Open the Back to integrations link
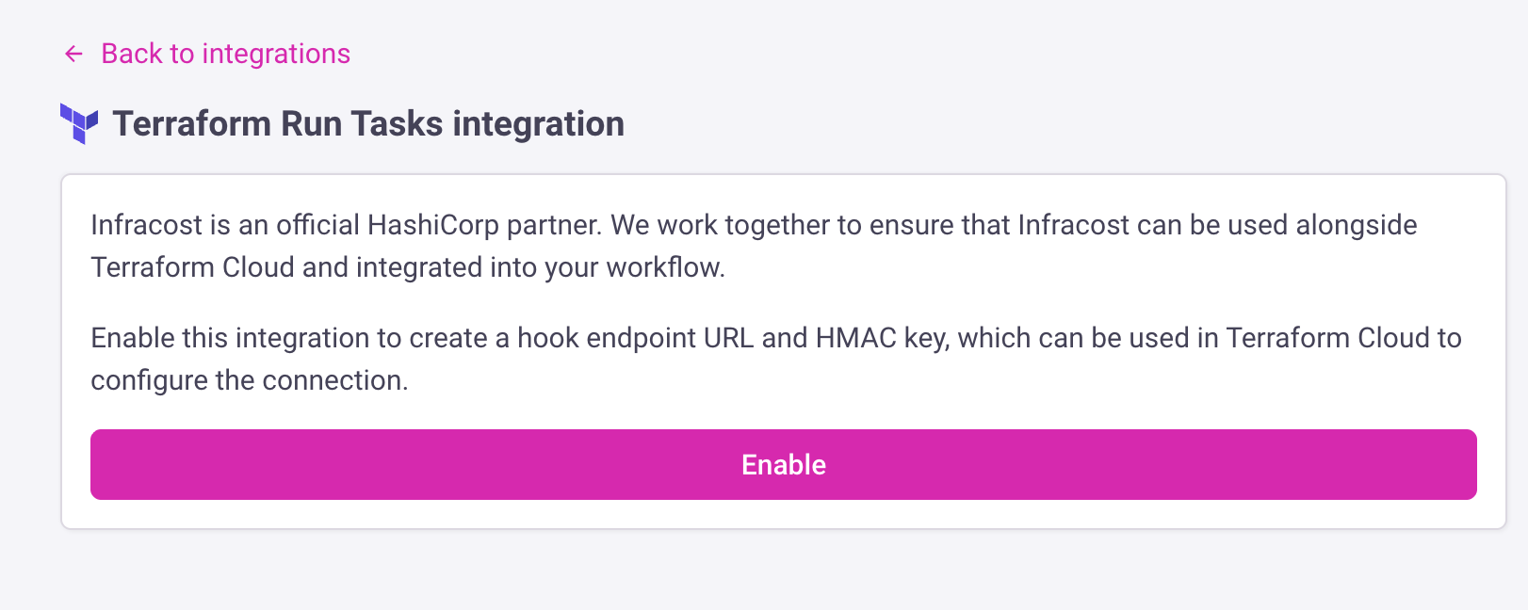 tap(225, 55)
